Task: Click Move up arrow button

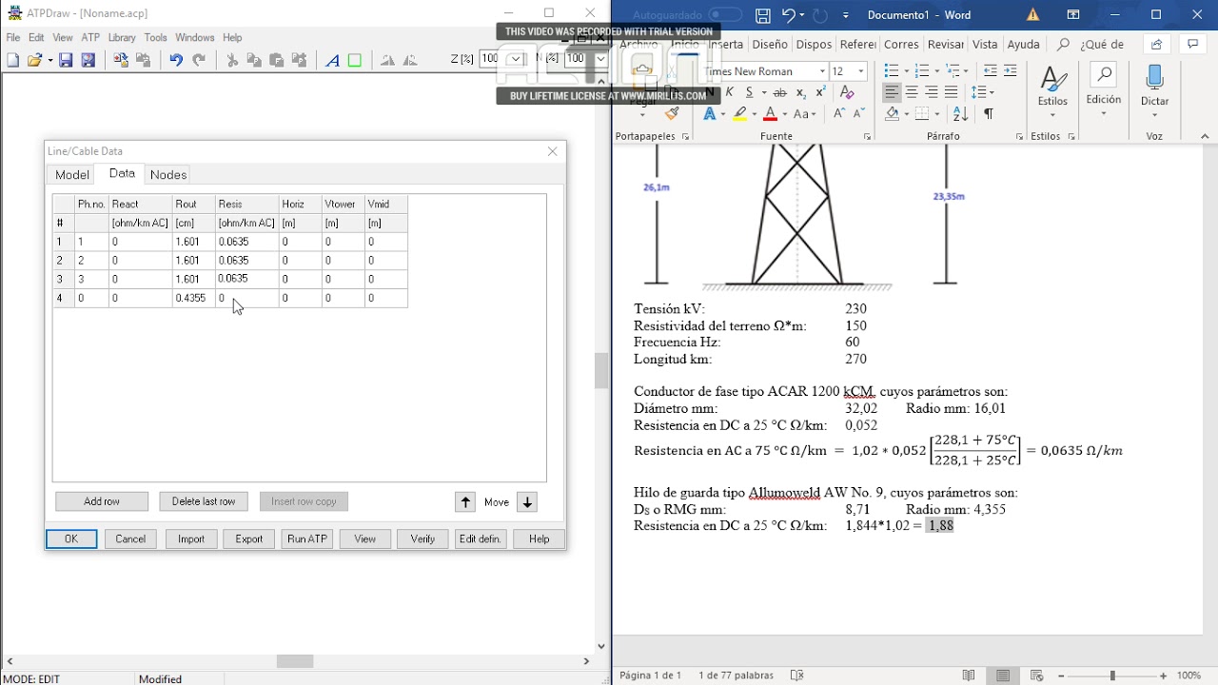Action: [465, 502]
